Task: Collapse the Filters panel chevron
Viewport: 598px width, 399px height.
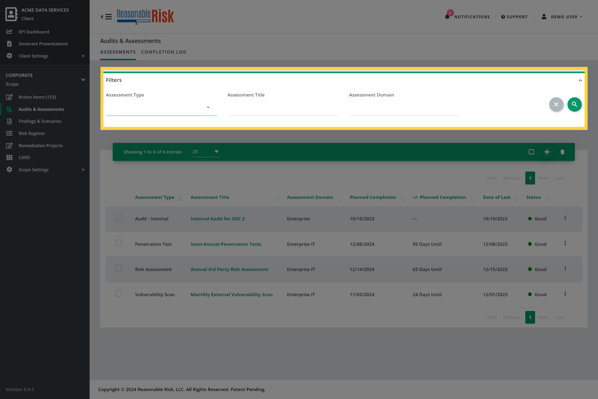Action: pos(580,80)
